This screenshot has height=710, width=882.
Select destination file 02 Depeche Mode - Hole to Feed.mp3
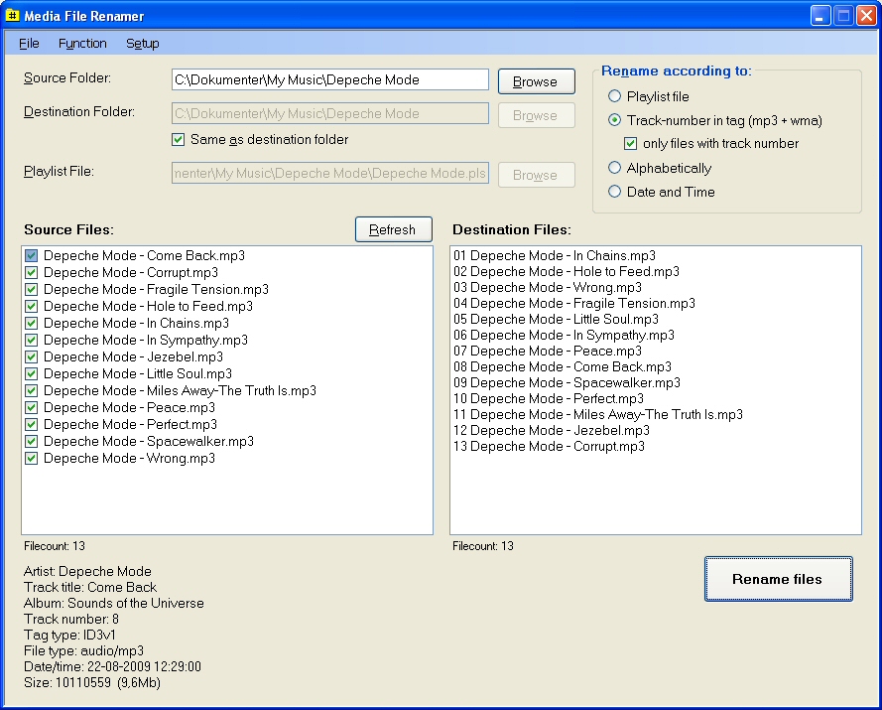566,271
